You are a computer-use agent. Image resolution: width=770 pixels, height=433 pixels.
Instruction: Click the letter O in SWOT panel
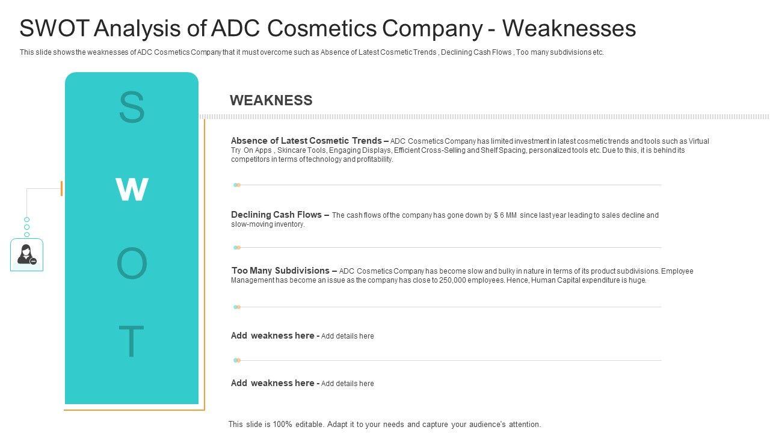pos(132,264)
